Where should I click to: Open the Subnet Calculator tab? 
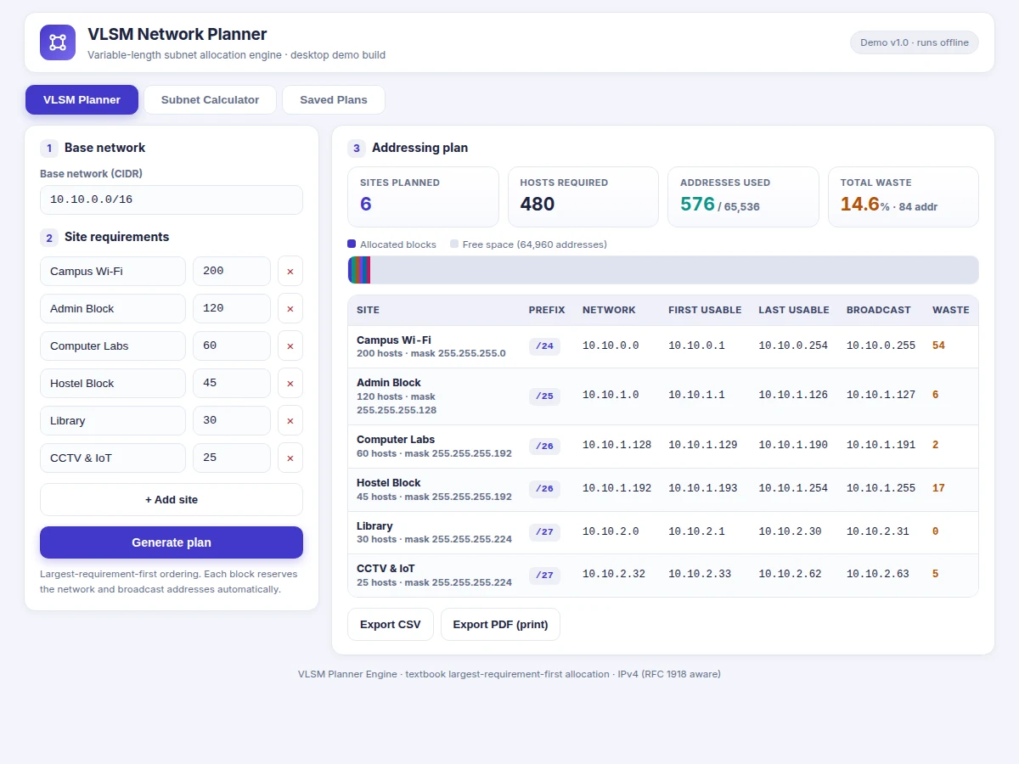click(210, 99)
